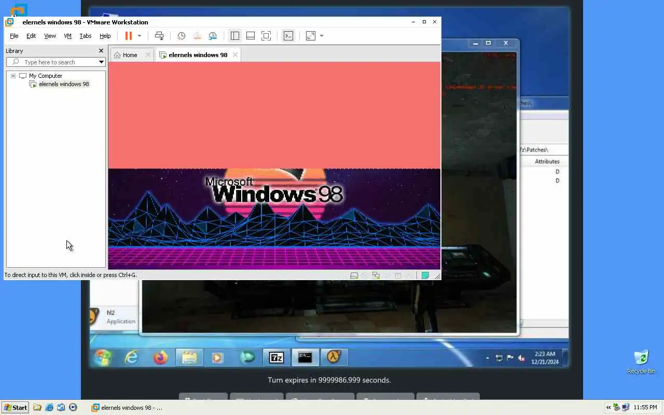Screen dimensions: 664x415
Task: Click the green round icon on Windows 7 taskbar
Action: pos(247,357)
